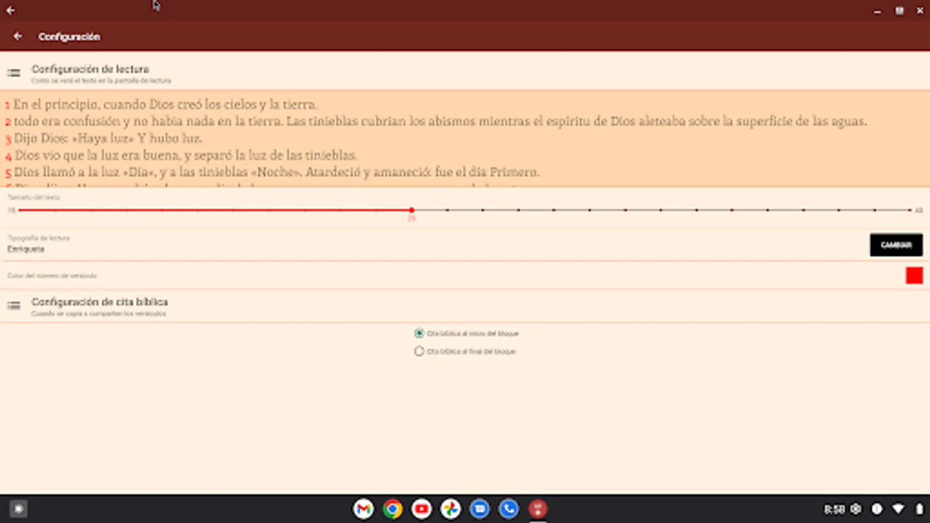Click the Configuración de lectura section icon
Image resolution: width=930 pixels, height=523 pixels.
13,73
